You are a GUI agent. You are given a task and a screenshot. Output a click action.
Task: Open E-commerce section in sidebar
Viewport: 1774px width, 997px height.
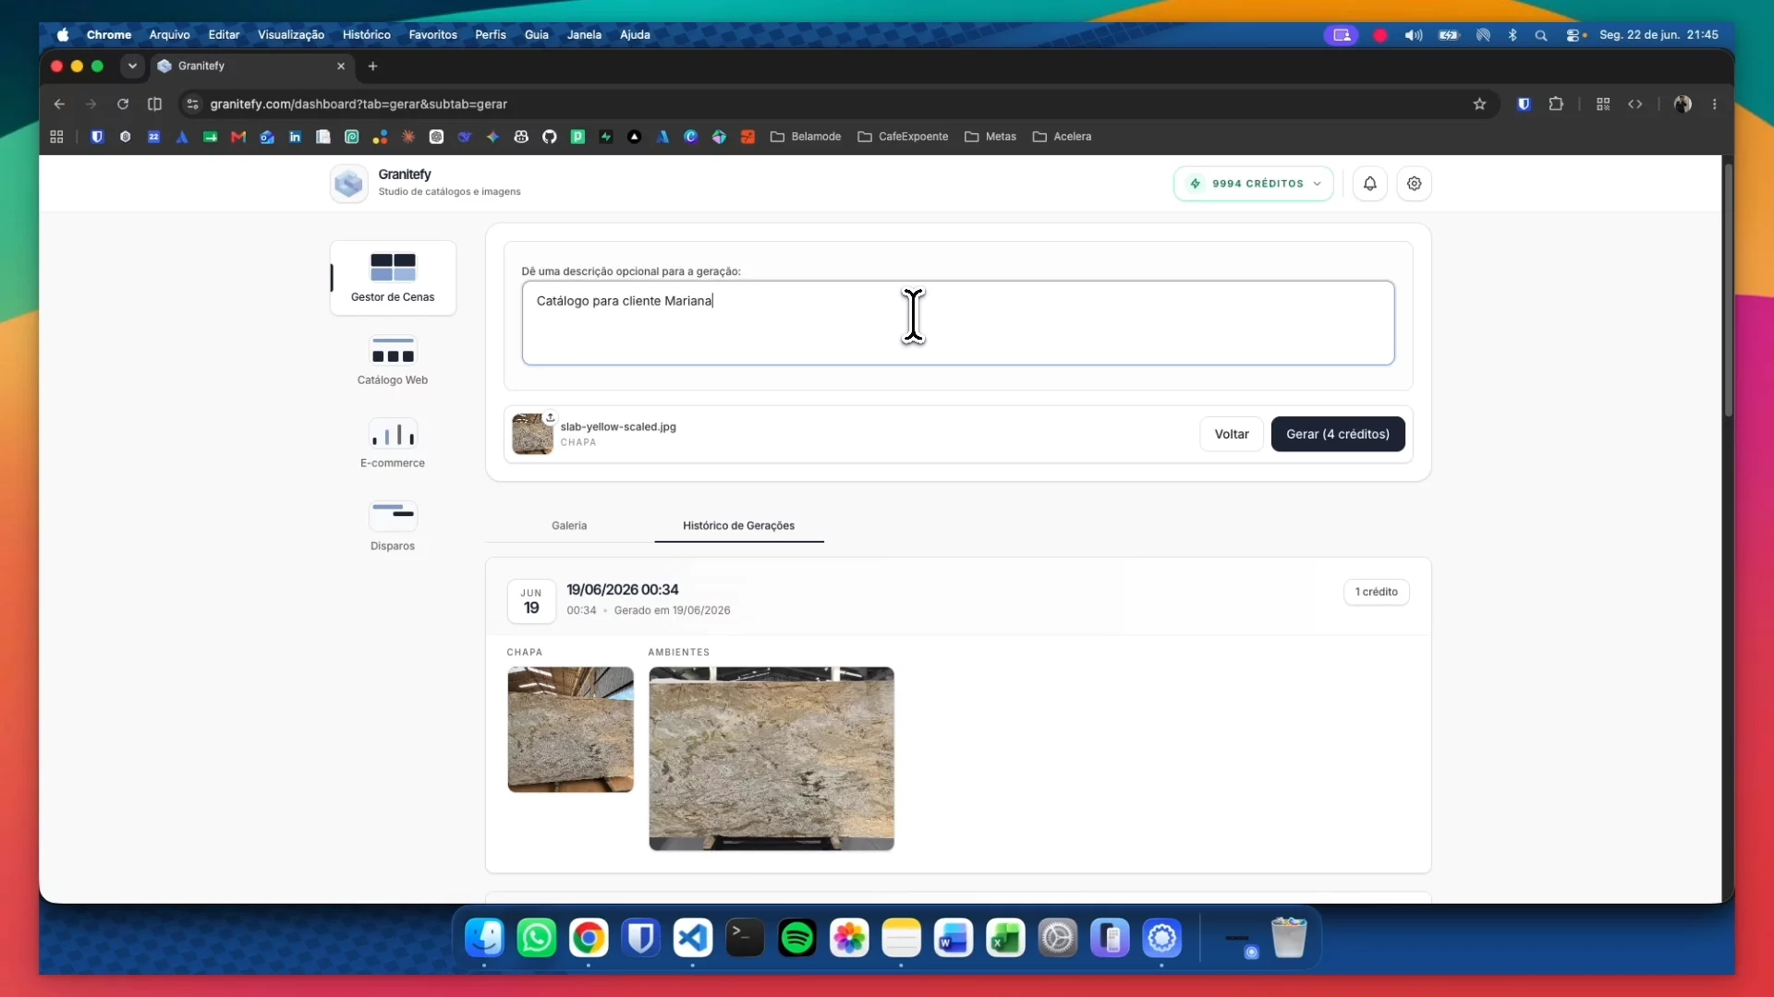point(393,444)
